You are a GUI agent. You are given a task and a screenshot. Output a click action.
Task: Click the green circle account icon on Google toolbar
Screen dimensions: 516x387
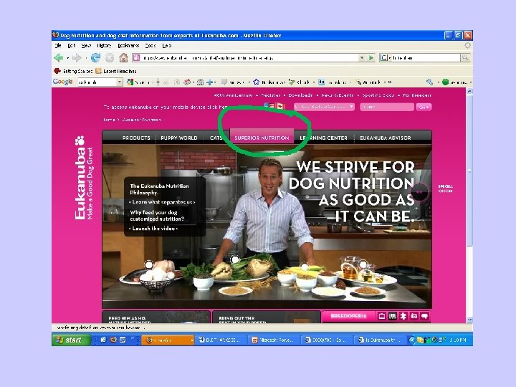pos(445,82)
